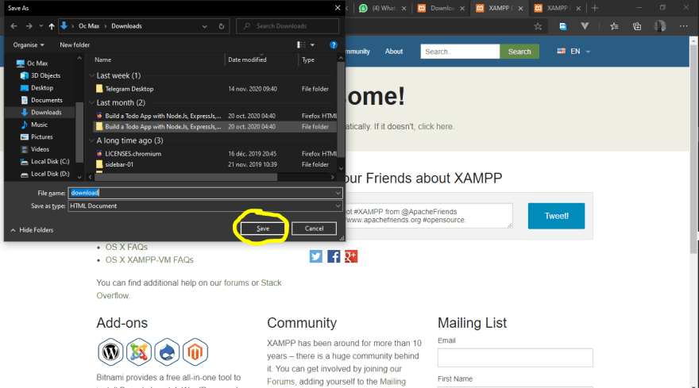The height and width of the screenshot is (388, 699).
Task: Collapse the Last month (2) group
Action: click(92, 103)
